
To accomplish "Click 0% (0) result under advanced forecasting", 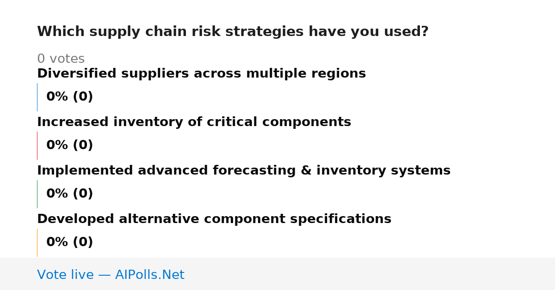I will (69, 194).
